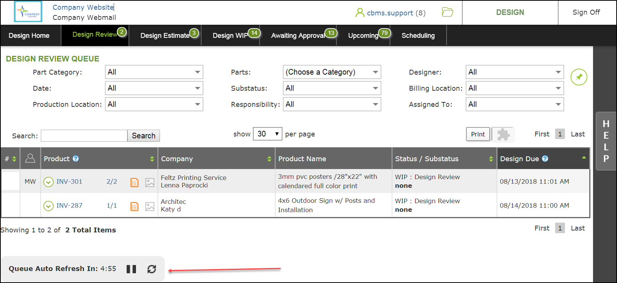This screenshot has width=617, height=283.
Task: Open the Company Website link
Action: 83,7
